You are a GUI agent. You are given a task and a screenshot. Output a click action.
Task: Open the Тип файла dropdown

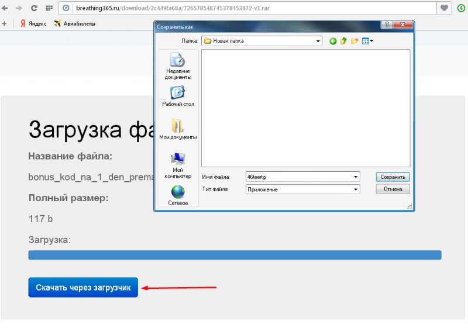point(356,189)
